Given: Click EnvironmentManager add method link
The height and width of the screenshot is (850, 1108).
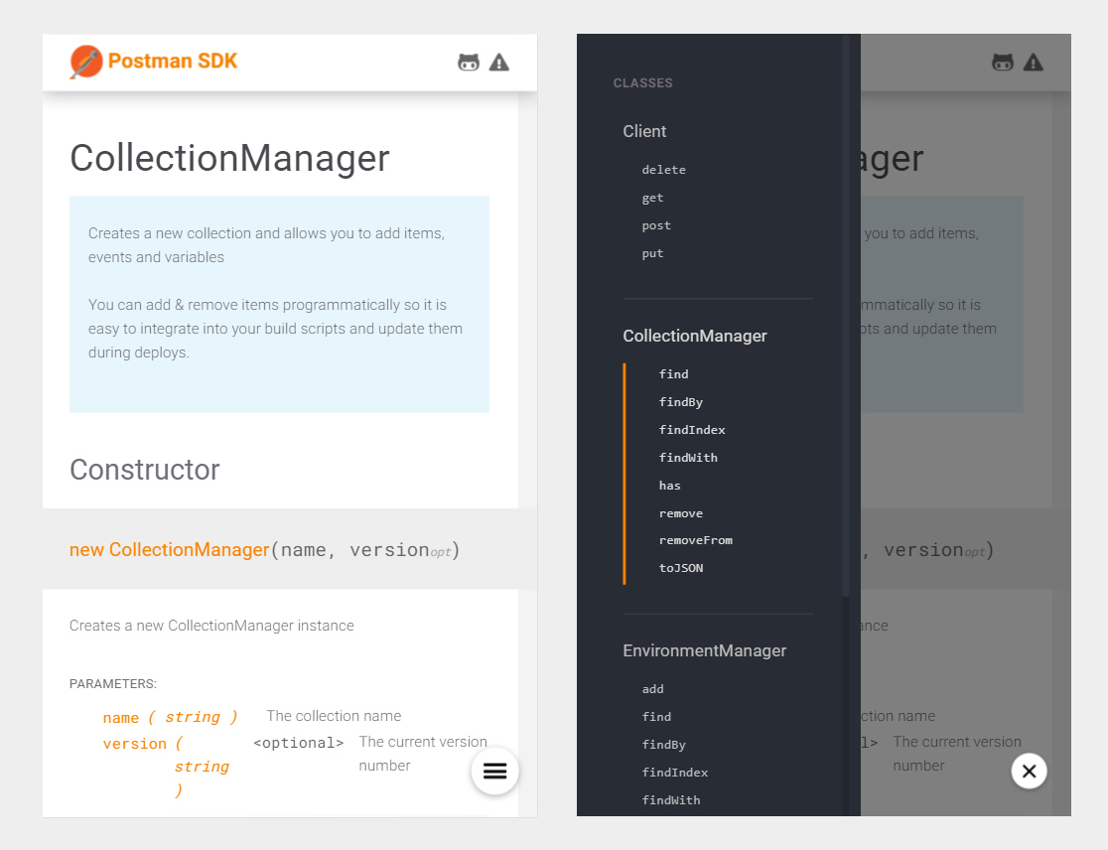Looking at the screenshot, I should pos(652,689).
